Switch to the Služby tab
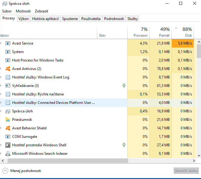Image resolution: width=201 pixels, height=179 pixels. pos(133,19)
